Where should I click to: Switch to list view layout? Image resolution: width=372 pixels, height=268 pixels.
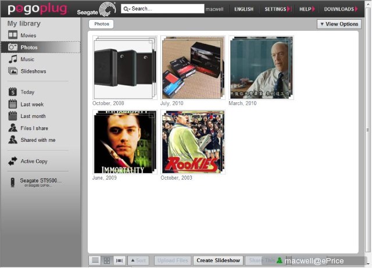95,260
